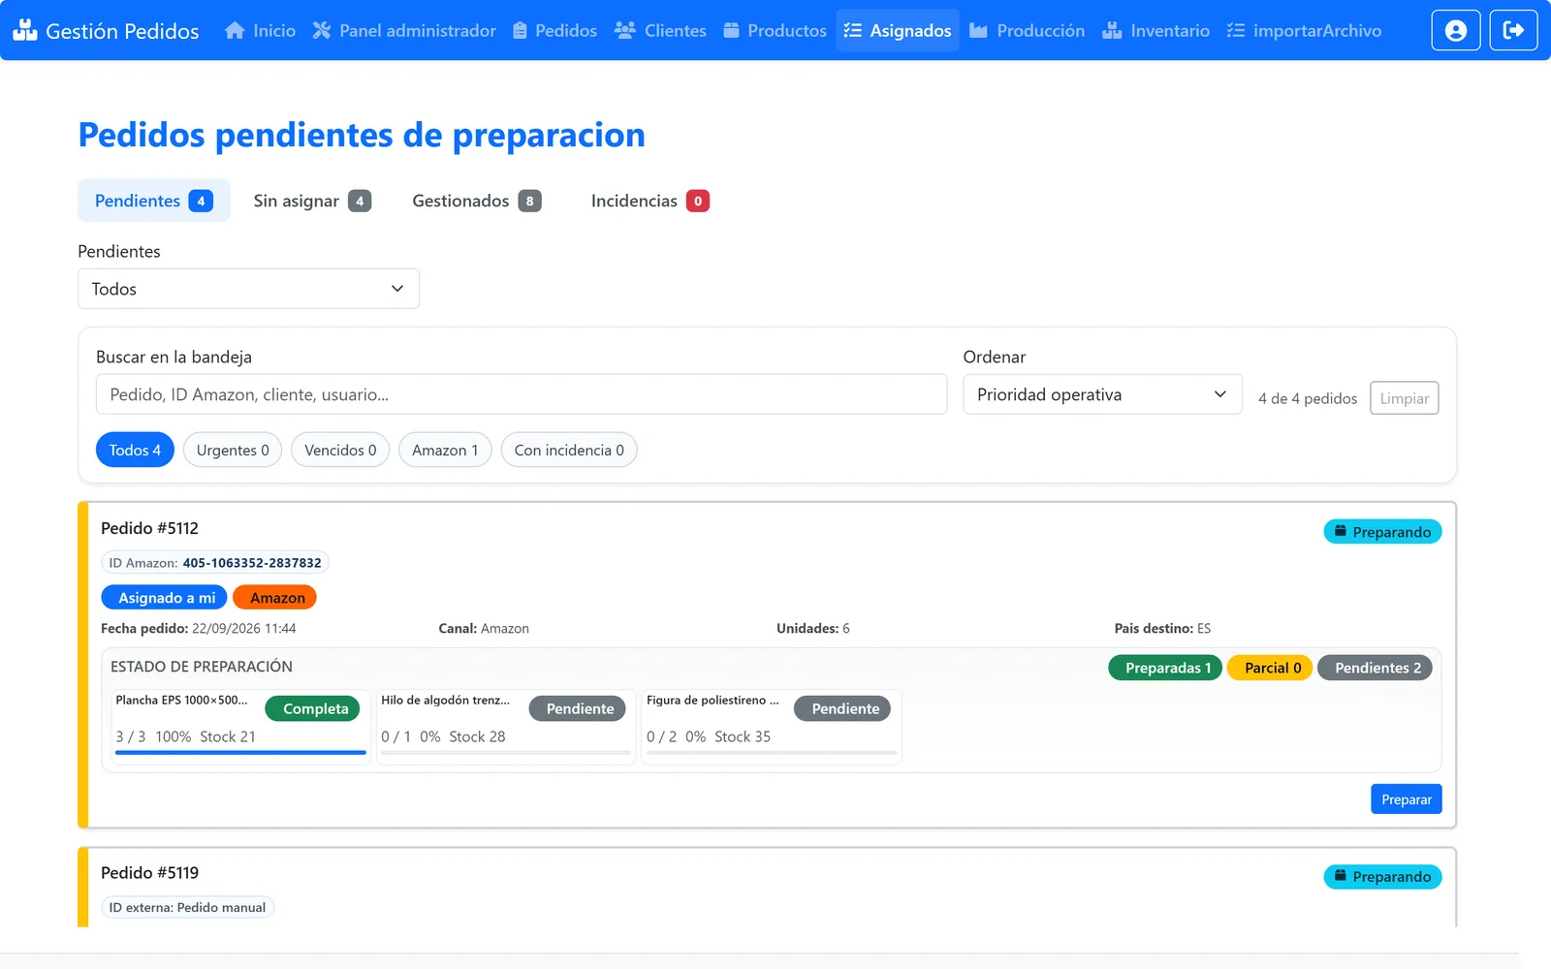Toggle the Amazon 1 filter chip
The width and height of the screenshot is (1551, 969).
point(445,450)
